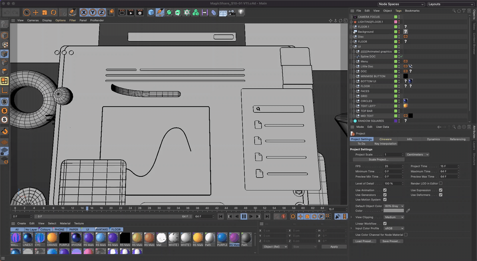Open the Centimeters unit dropdown
Viewport: 477px width, 261px height.
pos(417,155)
